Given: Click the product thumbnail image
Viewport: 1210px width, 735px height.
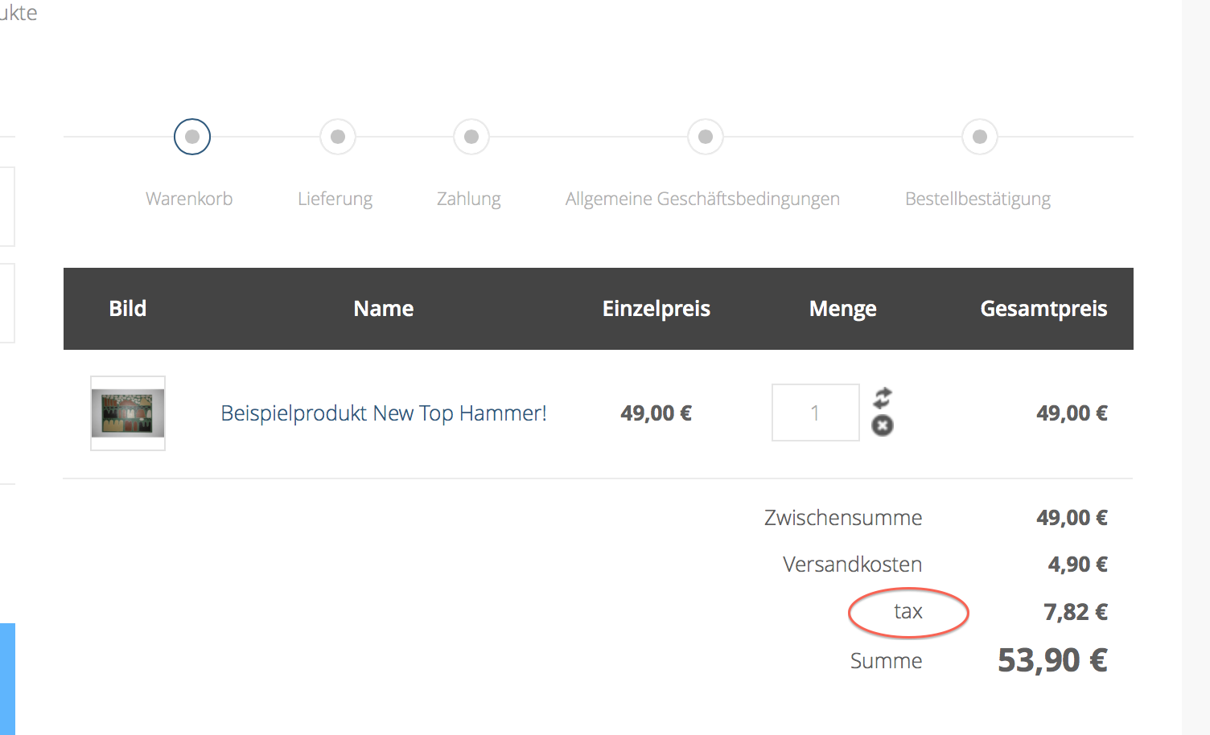Looking at the screenshot, I should [128, 413].
